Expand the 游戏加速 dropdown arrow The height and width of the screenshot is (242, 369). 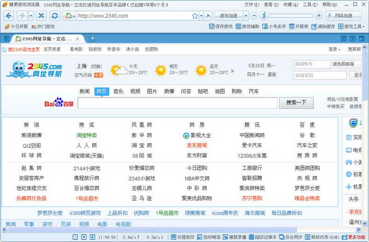point(246,16)
